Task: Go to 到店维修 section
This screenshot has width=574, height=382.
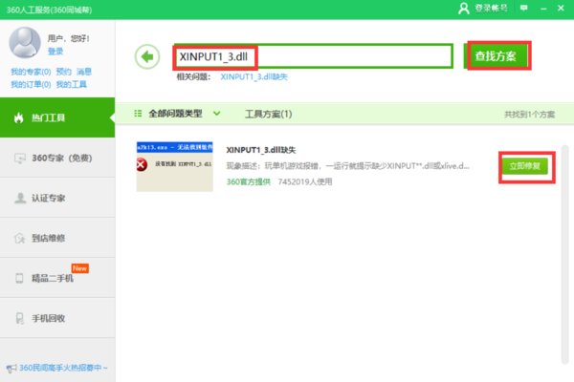Action: [x=57, y=238]
